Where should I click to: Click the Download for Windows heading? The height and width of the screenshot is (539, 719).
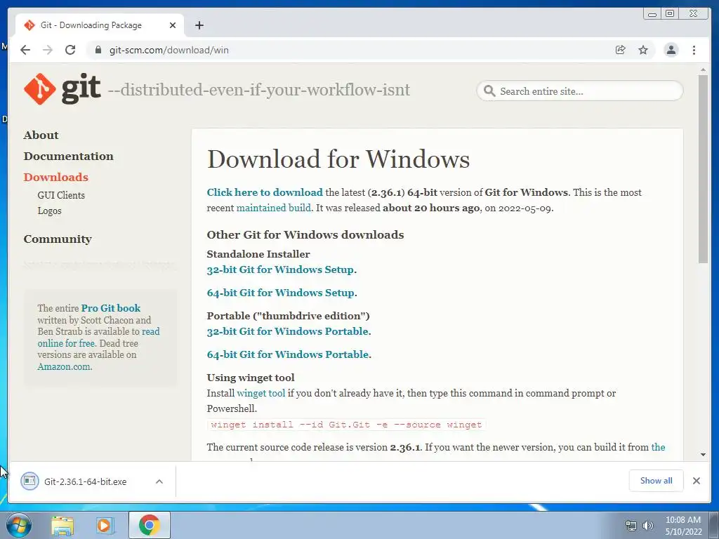(x=338, y=159)
